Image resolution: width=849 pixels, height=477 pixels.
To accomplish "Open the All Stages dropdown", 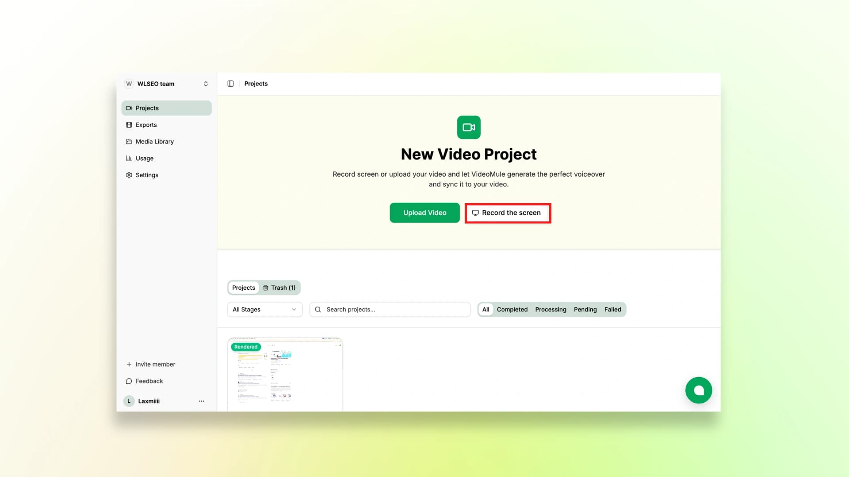I will click(264, 309).
